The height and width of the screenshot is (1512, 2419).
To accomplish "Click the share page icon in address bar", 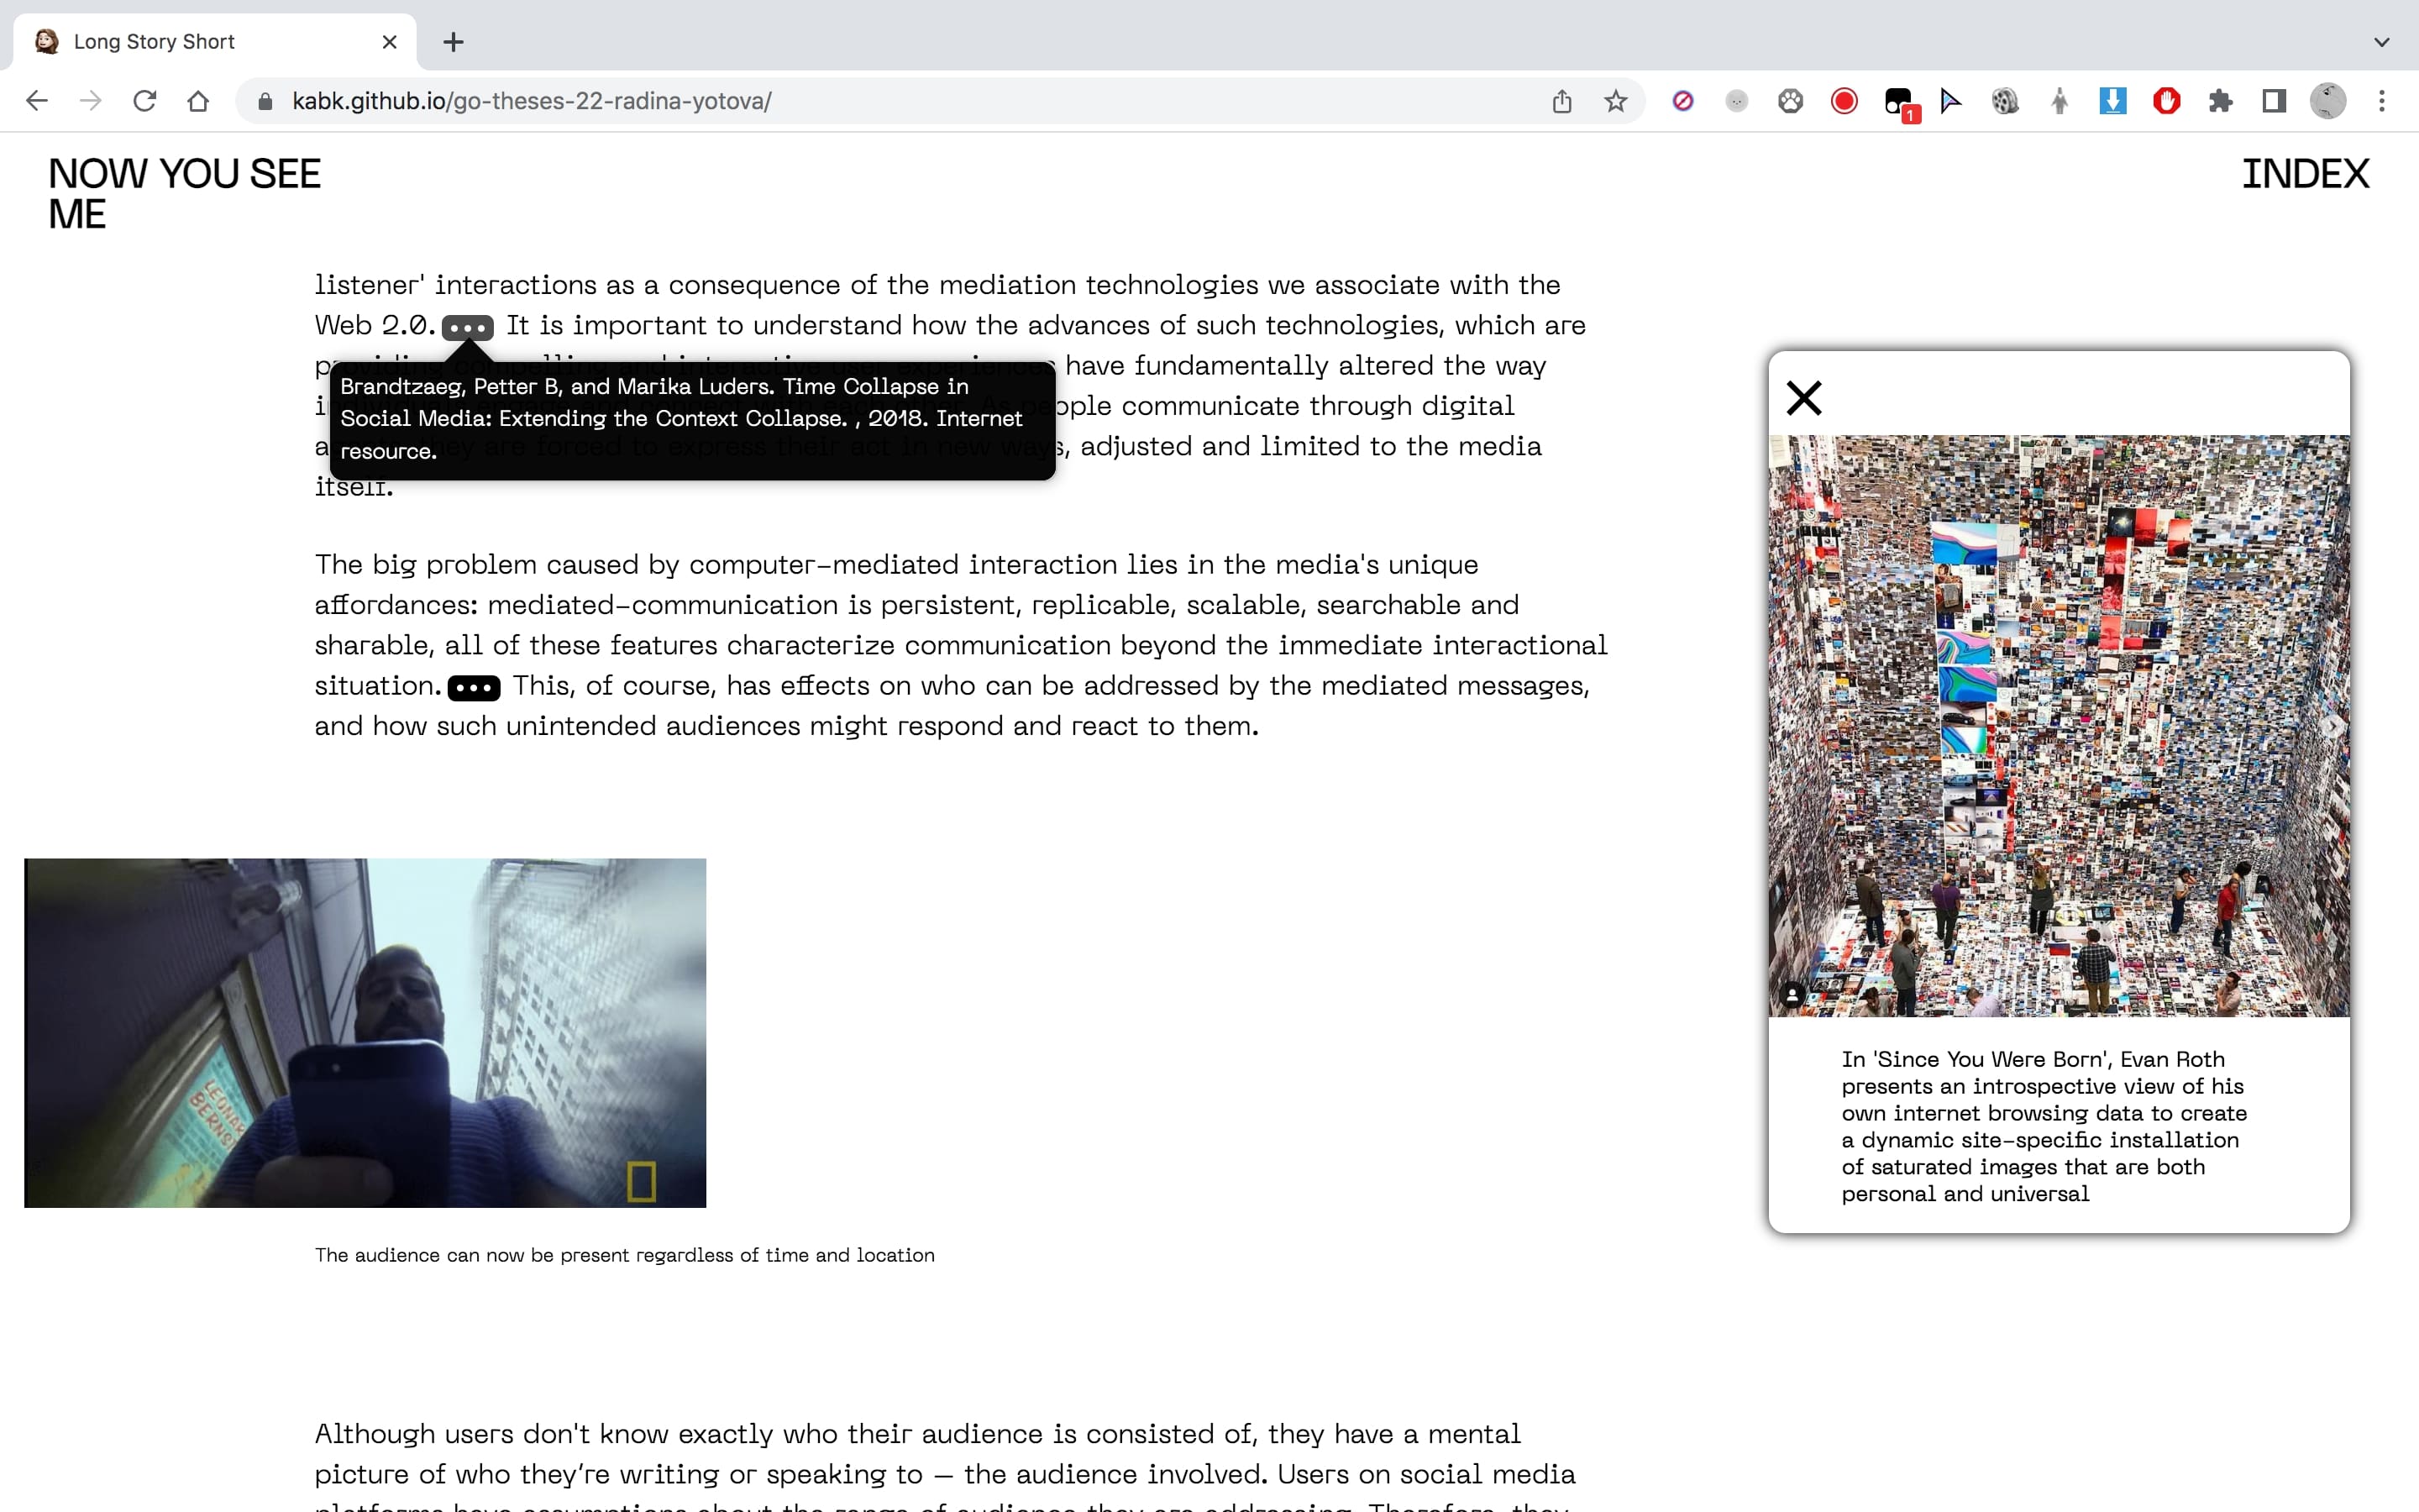I will click(x=1561, y=101).
